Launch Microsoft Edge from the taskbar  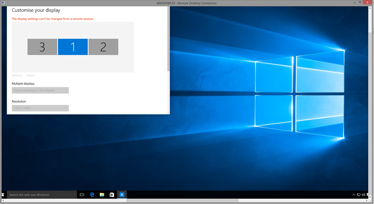pyautogui.click(x=92, y=195)
